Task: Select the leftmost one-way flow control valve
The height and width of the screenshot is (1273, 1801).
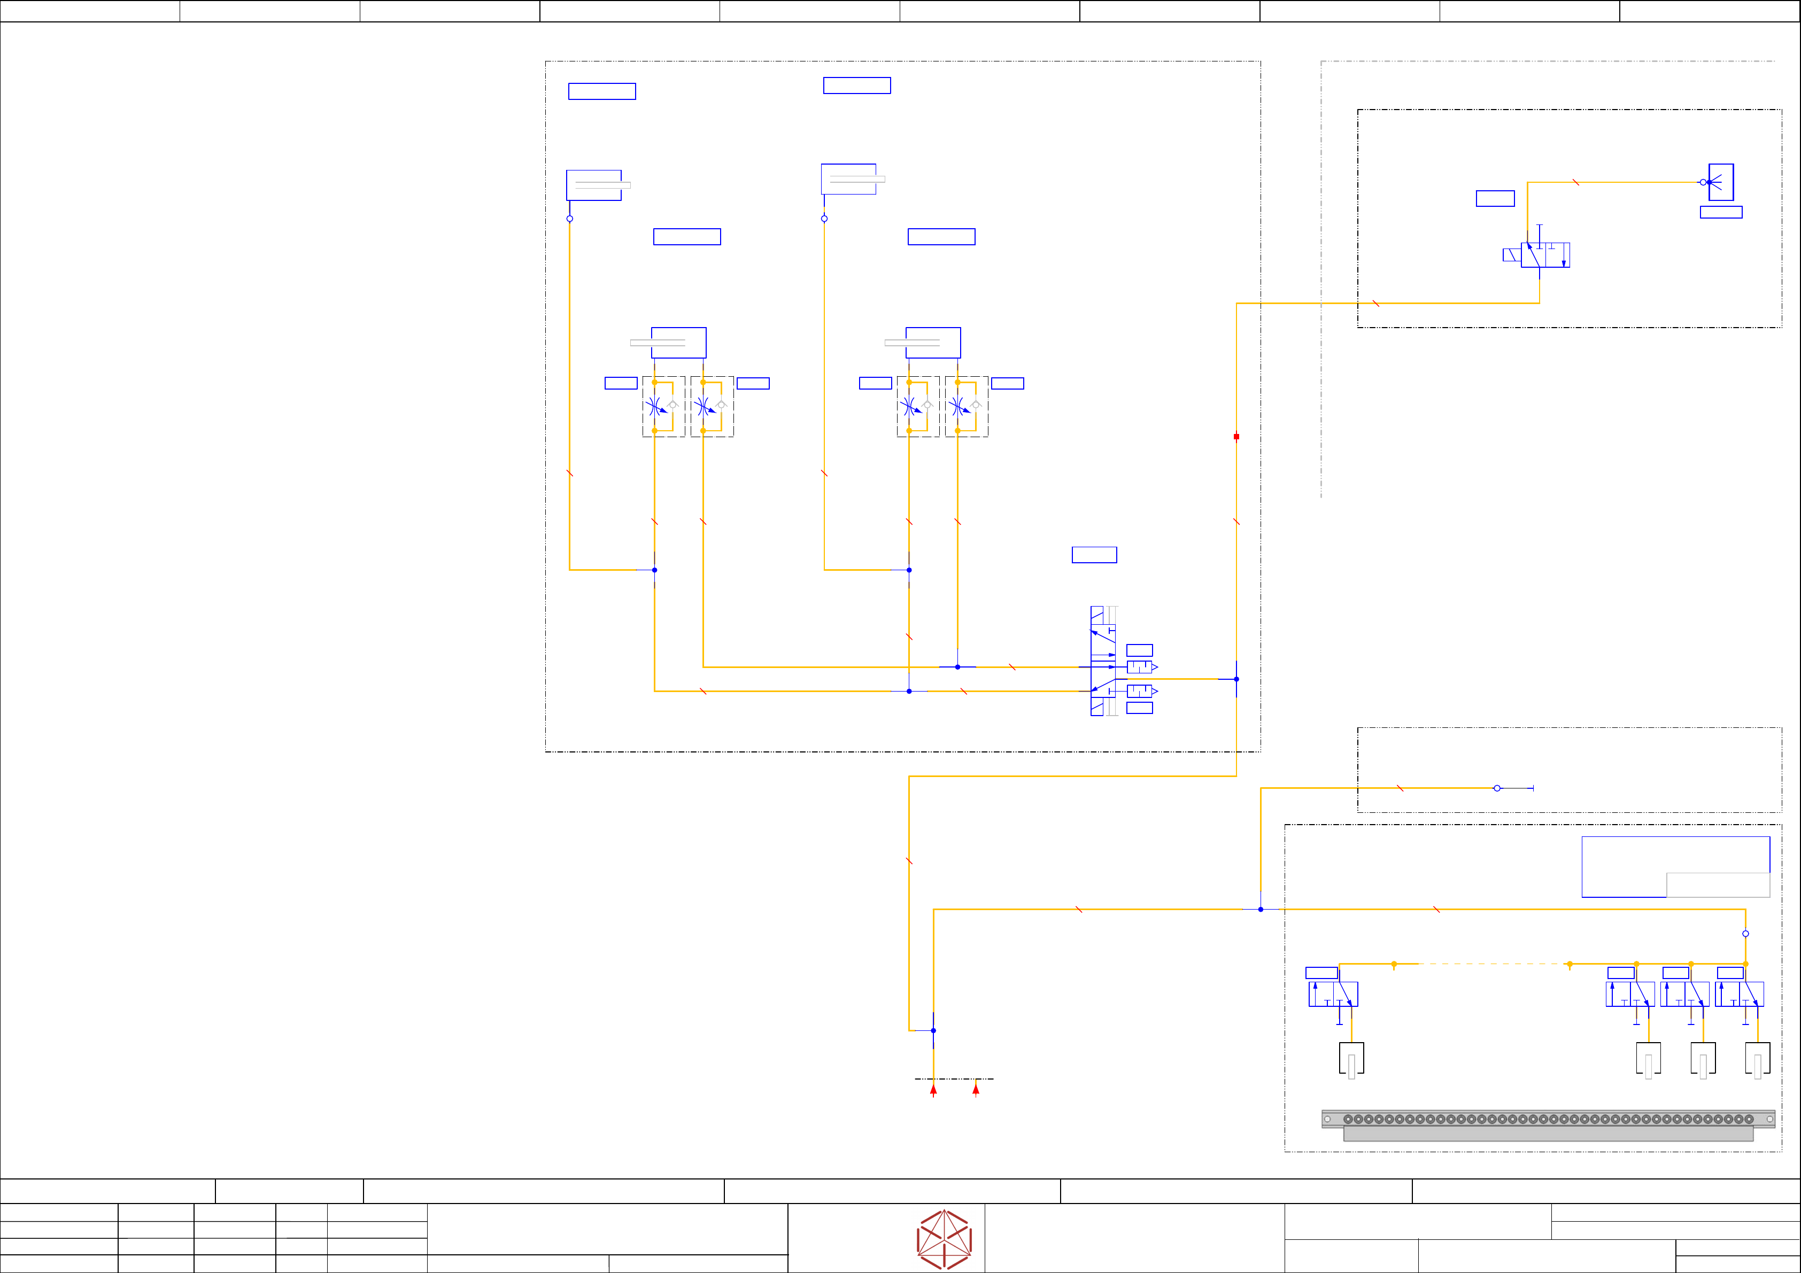Action: 663,406
